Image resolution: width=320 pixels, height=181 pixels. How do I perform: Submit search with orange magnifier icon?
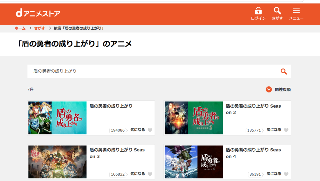point(284,71)
